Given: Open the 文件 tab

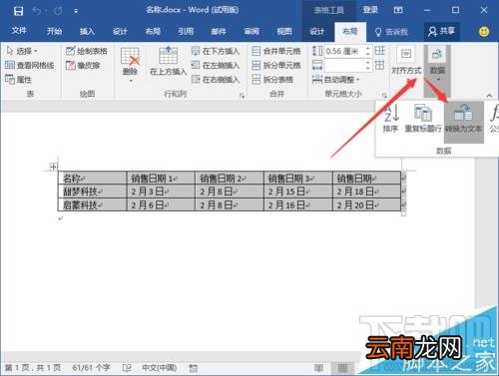Looking at the screenshot, I should (x=19, y=31).
